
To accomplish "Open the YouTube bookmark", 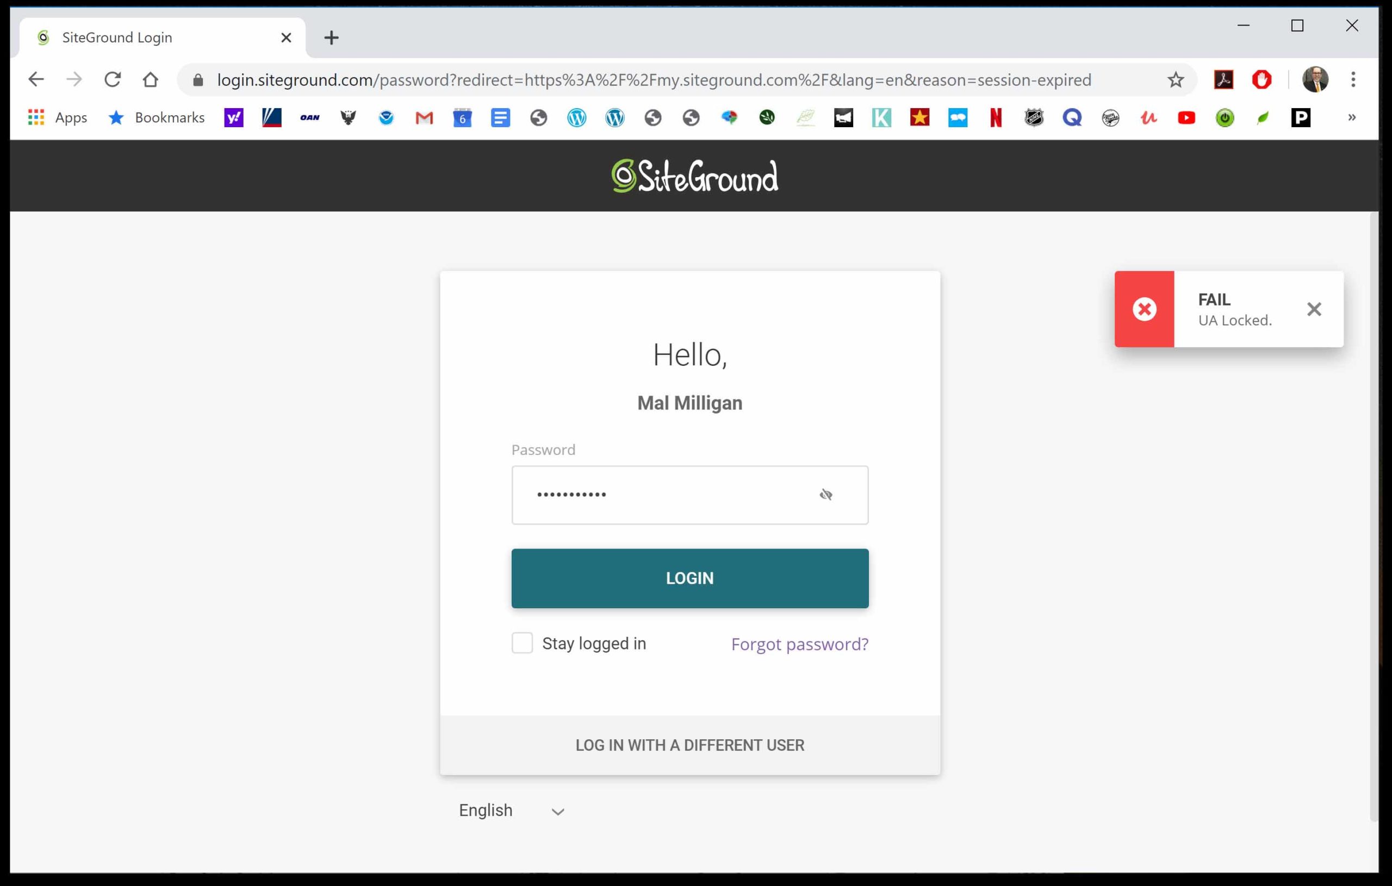I will 1186,117.
